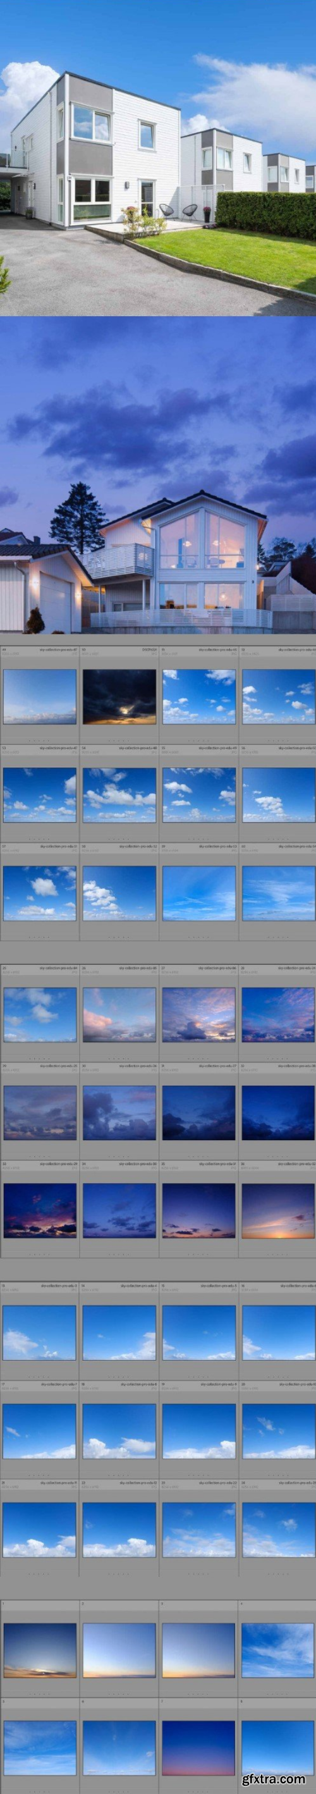The height and width of the screenshot is (1794, 316).
Task: Select sky thumbnail in cell 19
Action: [x=198, y=1431]
